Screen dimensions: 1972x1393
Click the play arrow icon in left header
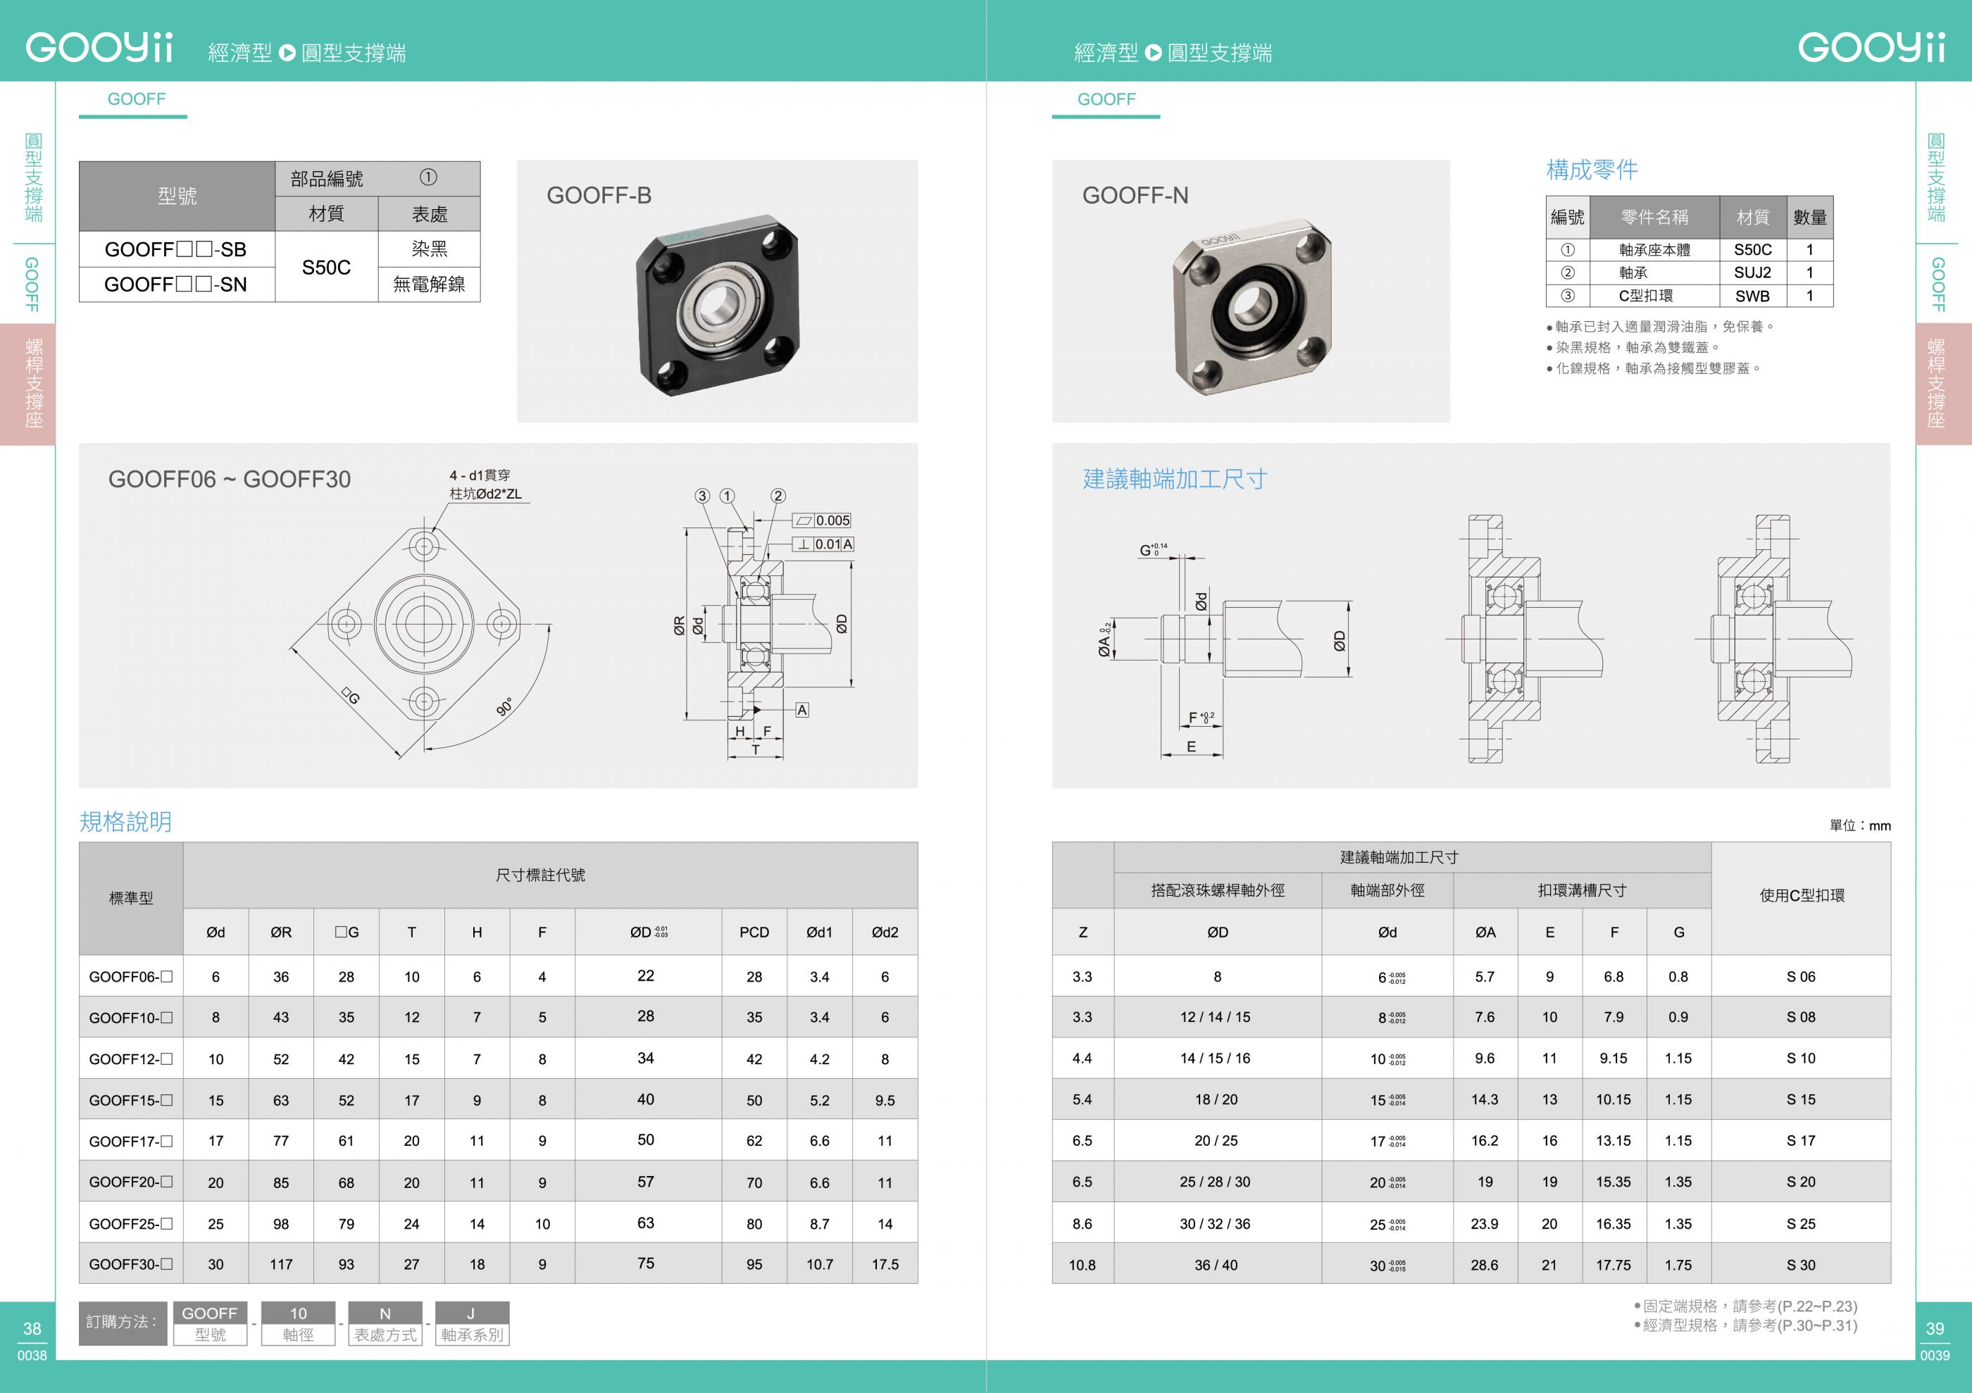pos(288,52)
